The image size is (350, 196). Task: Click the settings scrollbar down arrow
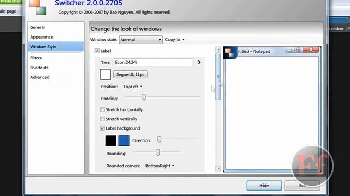pos(218,169)
